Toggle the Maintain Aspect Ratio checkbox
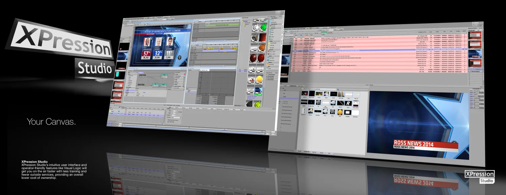This screenshot has width=506, height=195. click(x=167, y=120)
